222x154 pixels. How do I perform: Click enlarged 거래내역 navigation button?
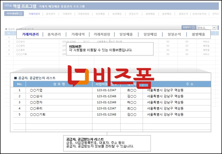pos(78,34)
